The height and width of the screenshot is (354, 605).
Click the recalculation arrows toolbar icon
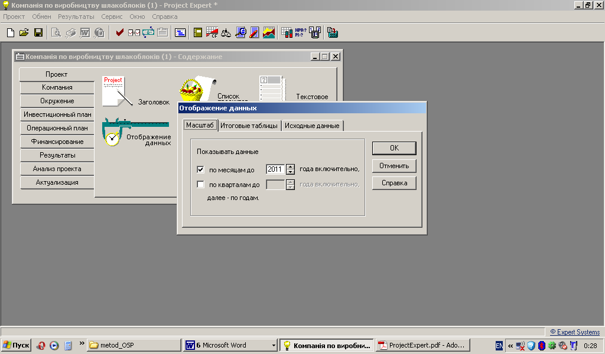coord(148,32)
